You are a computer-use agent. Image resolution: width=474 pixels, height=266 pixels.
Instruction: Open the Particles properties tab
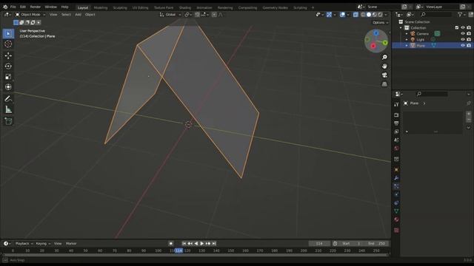tap(396, 186)
